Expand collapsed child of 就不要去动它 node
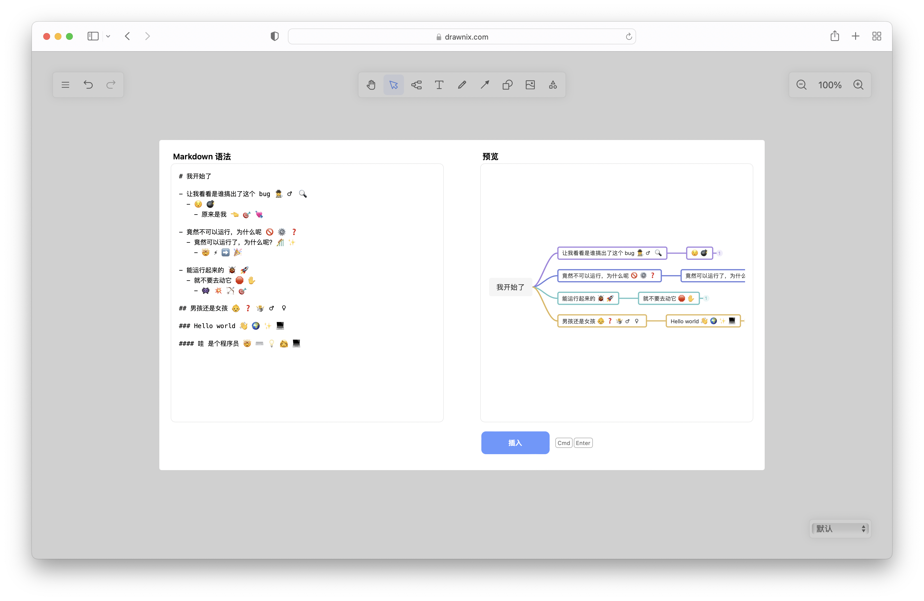 (x=706, y=298)
